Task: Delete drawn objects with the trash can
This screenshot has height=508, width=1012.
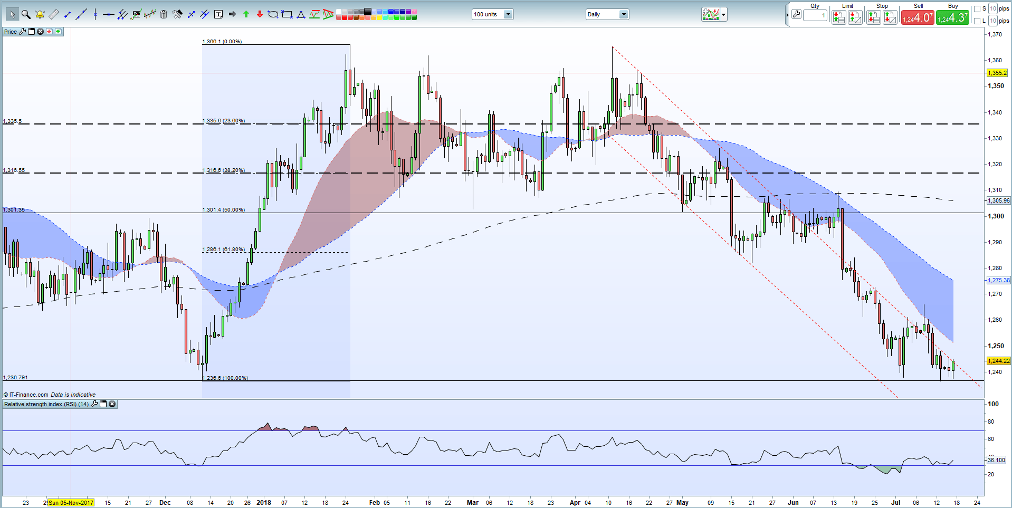Action: [x=164, y=14]
